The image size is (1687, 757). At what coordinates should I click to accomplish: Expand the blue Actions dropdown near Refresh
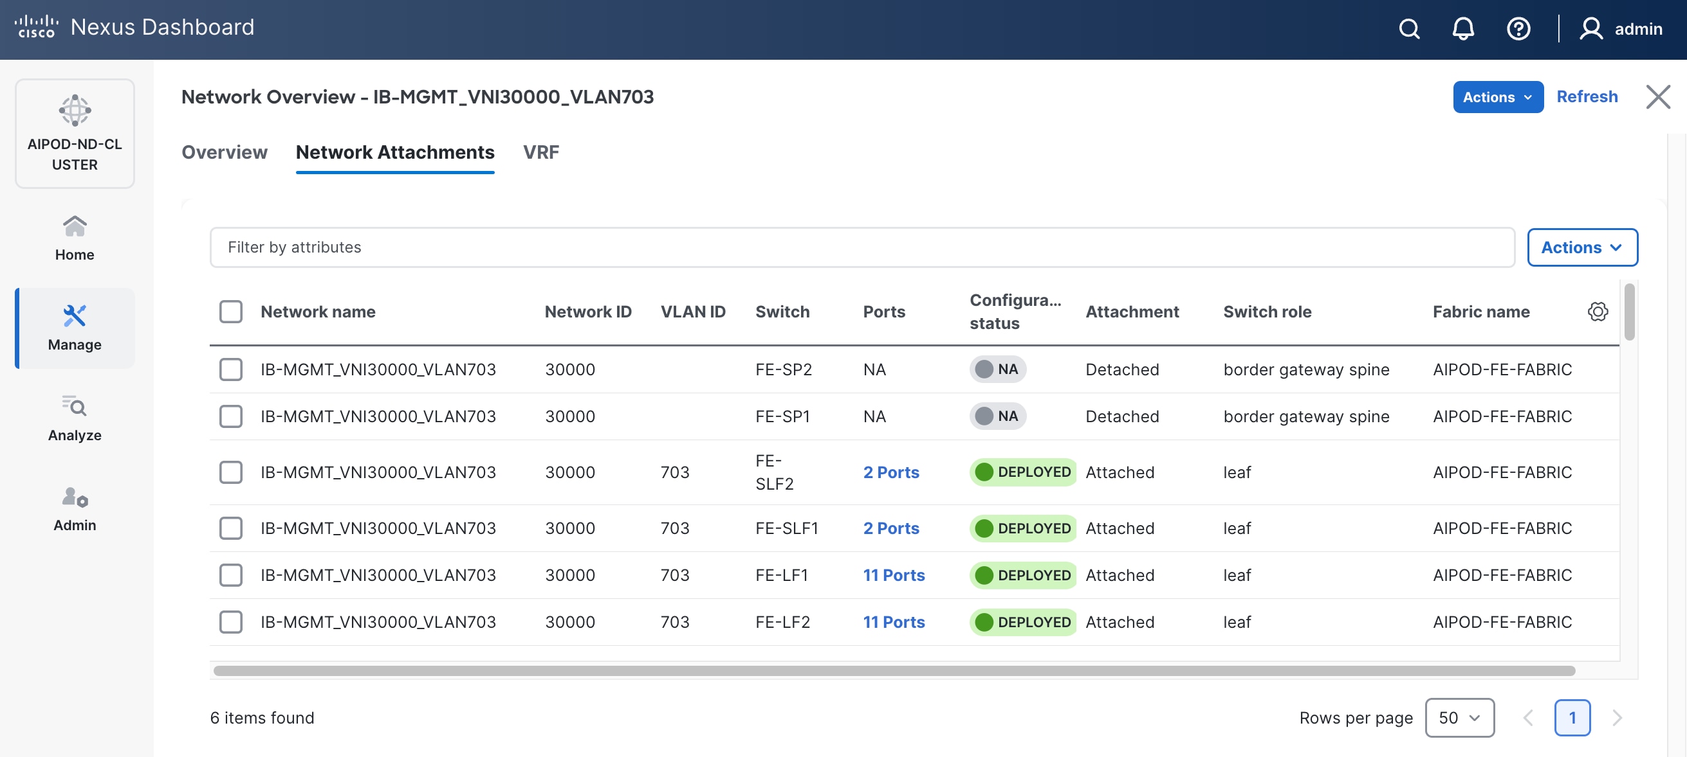click(1498, 96)
